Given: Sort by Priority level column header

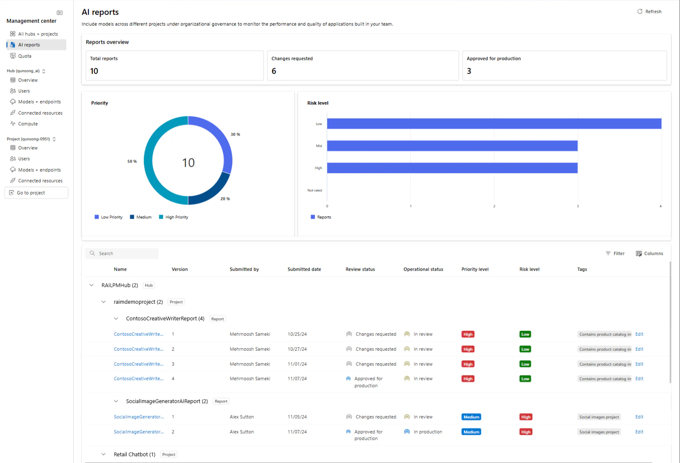Looking at the screenshot, I should pyautogui.click(x=475, y=269).
